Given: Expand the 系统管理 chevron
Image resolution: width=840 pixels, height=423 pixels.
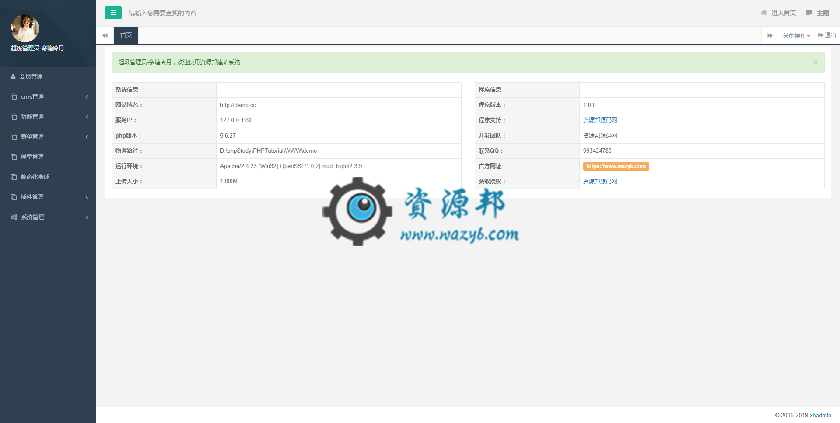Looking at the screenshot, I should [87, 217].
